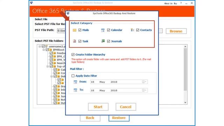The height and width of the screenshot is (126, 224).
Task: Click SysTools logo in main window title bar
Action: [31, 3]
